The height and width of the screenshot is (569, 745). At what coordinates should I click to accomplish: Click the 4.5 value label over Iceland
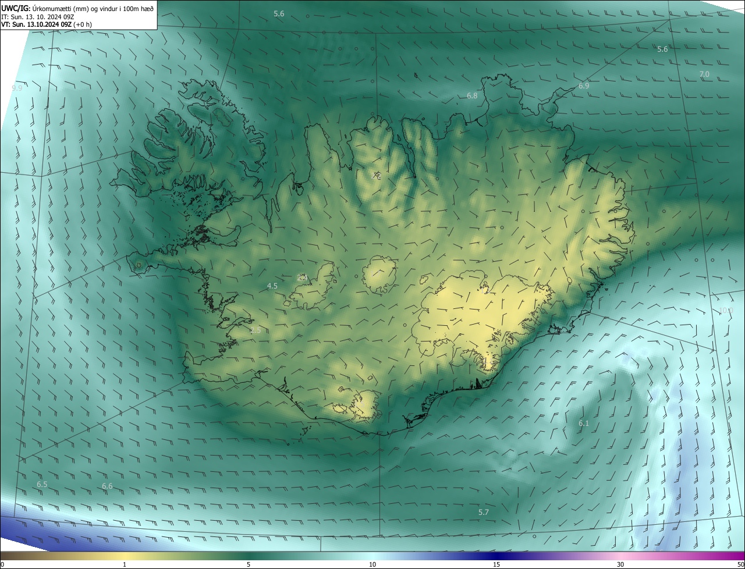click(x=272, y=286)
